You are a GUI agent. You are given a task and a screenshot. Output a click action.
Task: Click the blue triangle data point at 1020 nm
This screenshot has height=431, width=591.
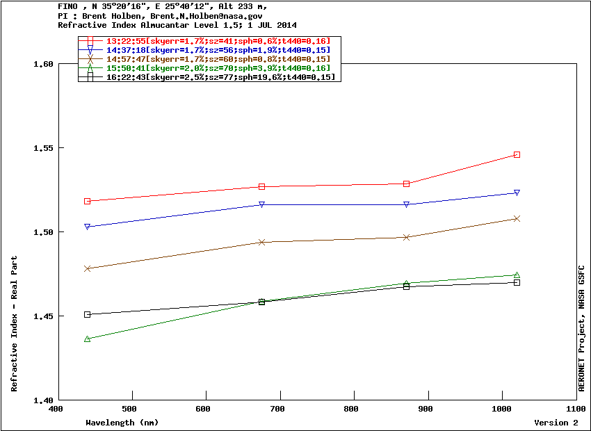(517, 193)
